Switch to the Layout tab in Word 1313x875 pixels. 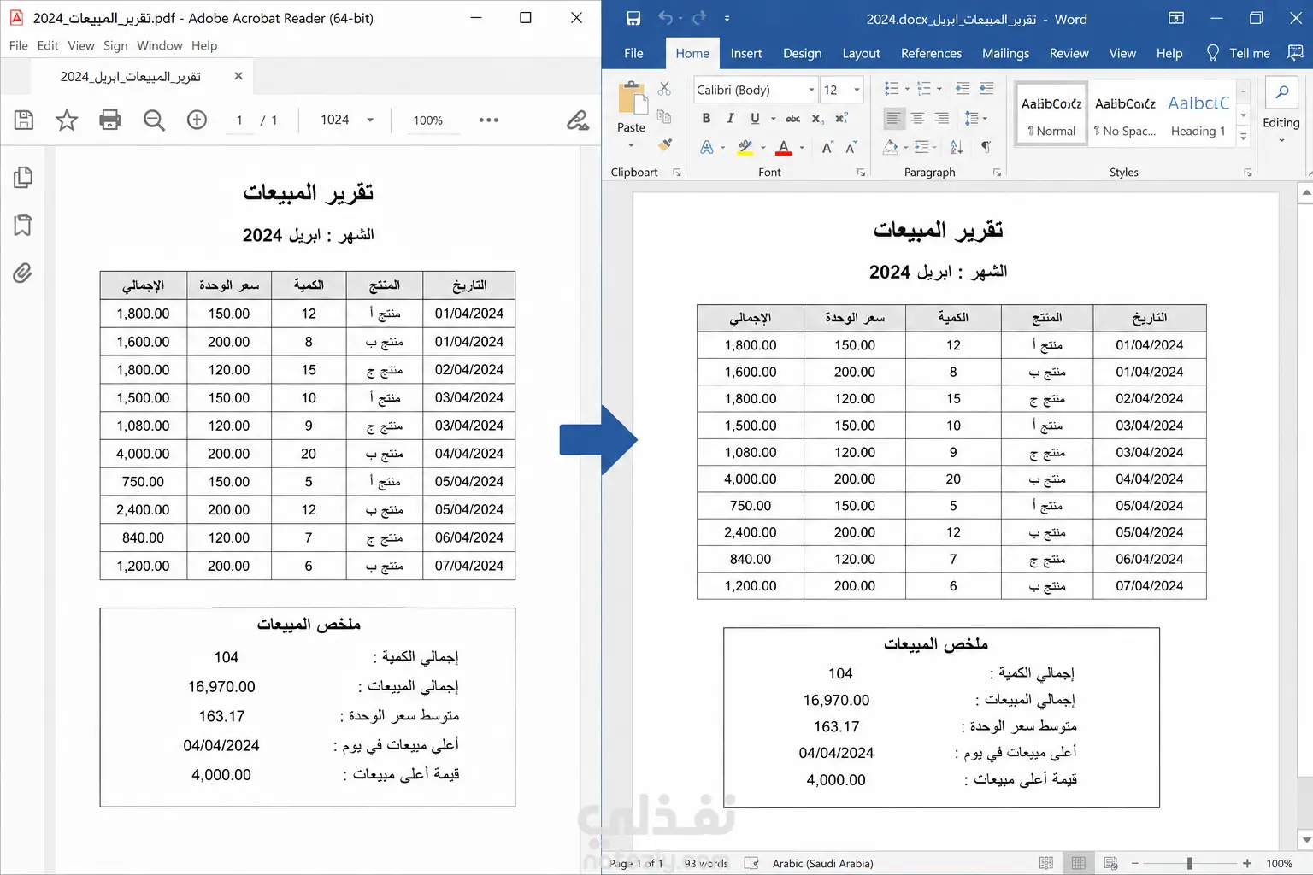pos(861,53)
